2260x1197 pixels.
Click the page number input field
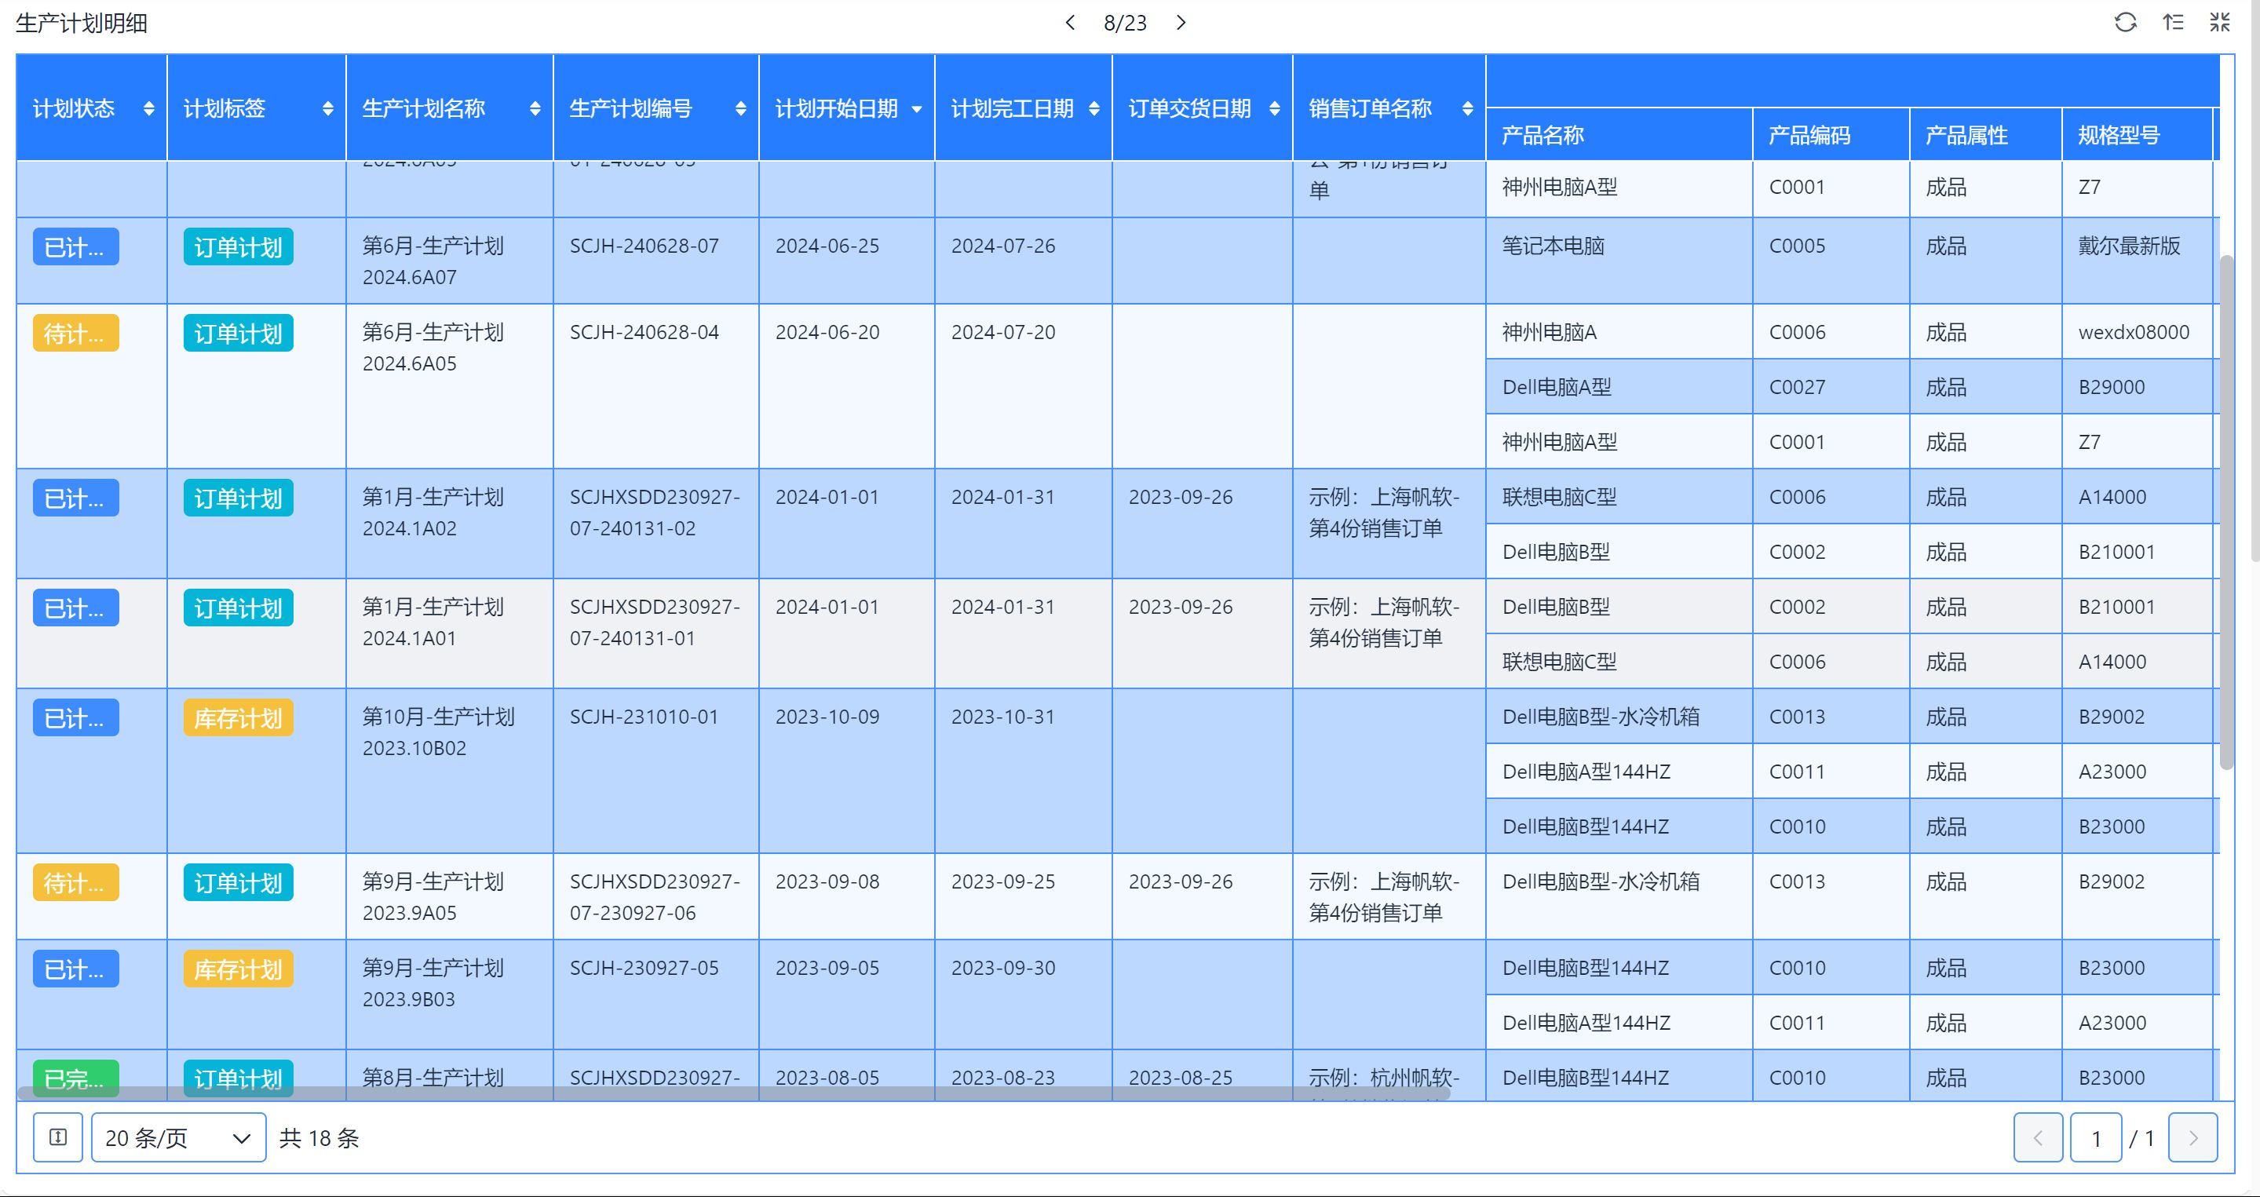point(2095,1137)
